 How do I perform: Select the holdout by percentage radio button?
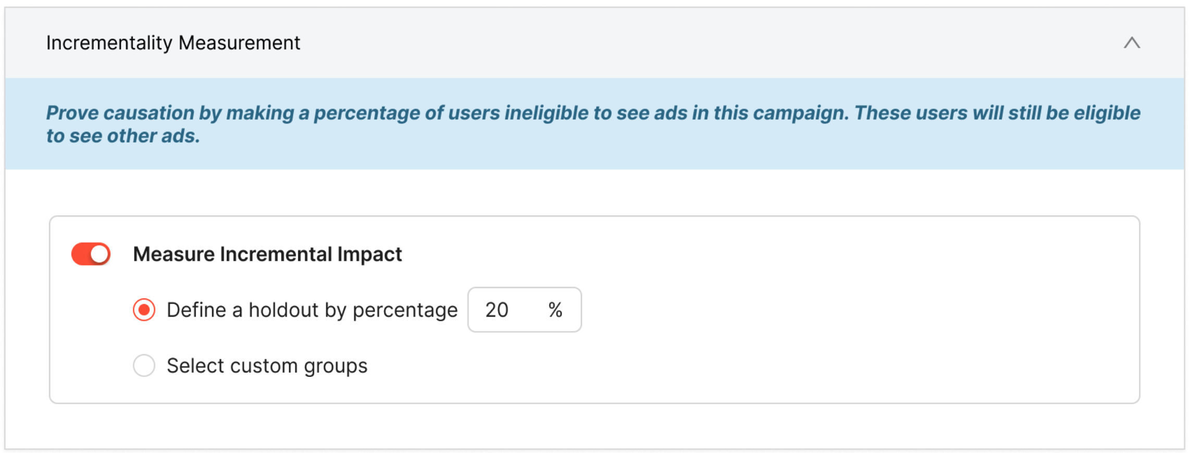coord(144,310)
